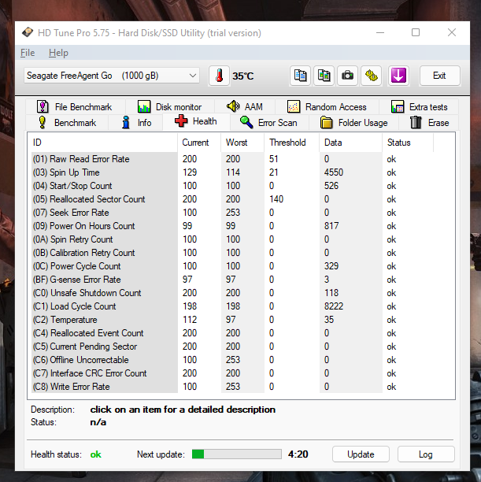Click the 35°C temperature readout
The height and width of the screenshot is (482, 481).
(242, 76)
